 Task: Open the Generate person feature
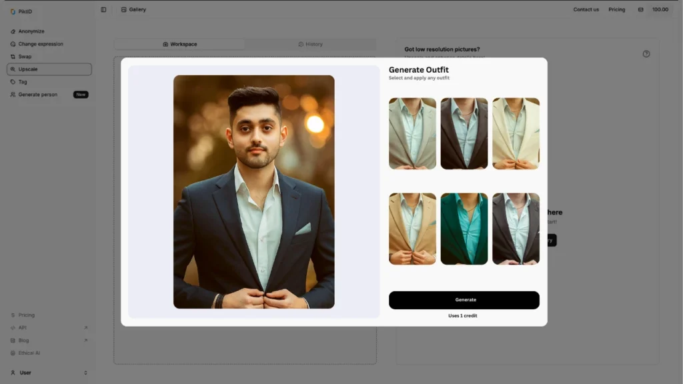[37, 94]
